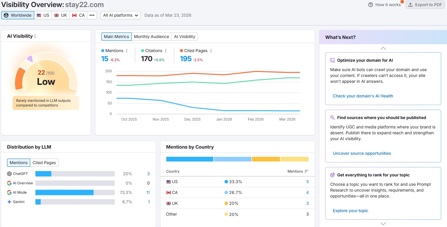Click the stay22.com domain title
This screenshot has height=227, width=447.
84,5
